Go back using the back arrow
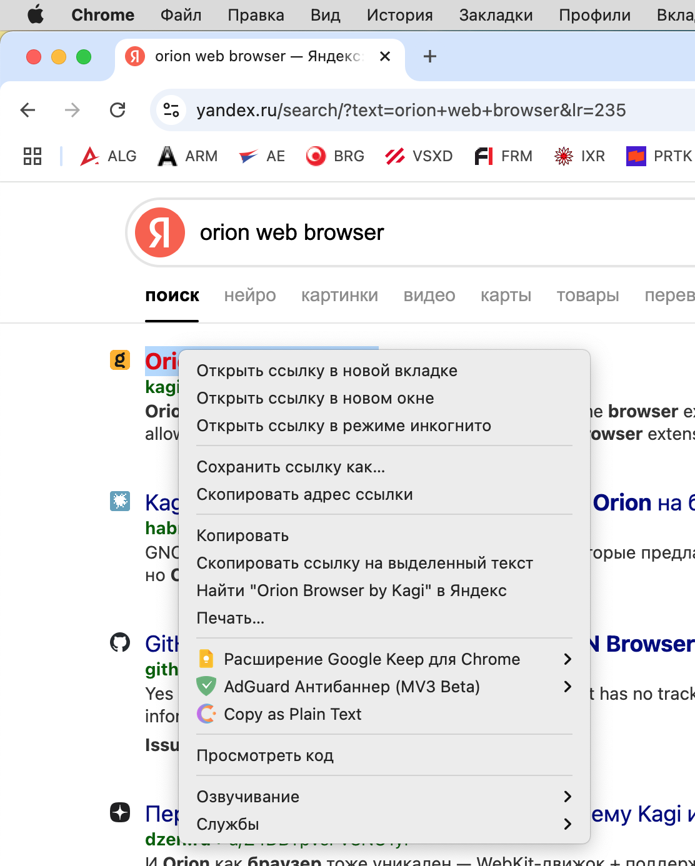Viewport: 695px width, 866px height. [x=28, y=111]
